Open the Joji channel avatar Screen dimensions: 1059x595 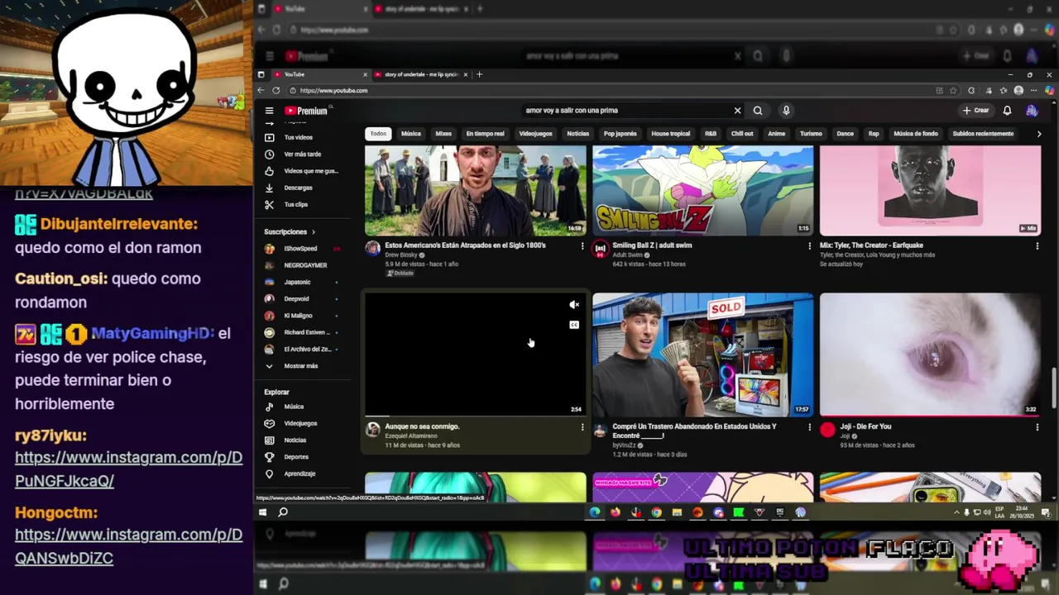click(828, 430)
